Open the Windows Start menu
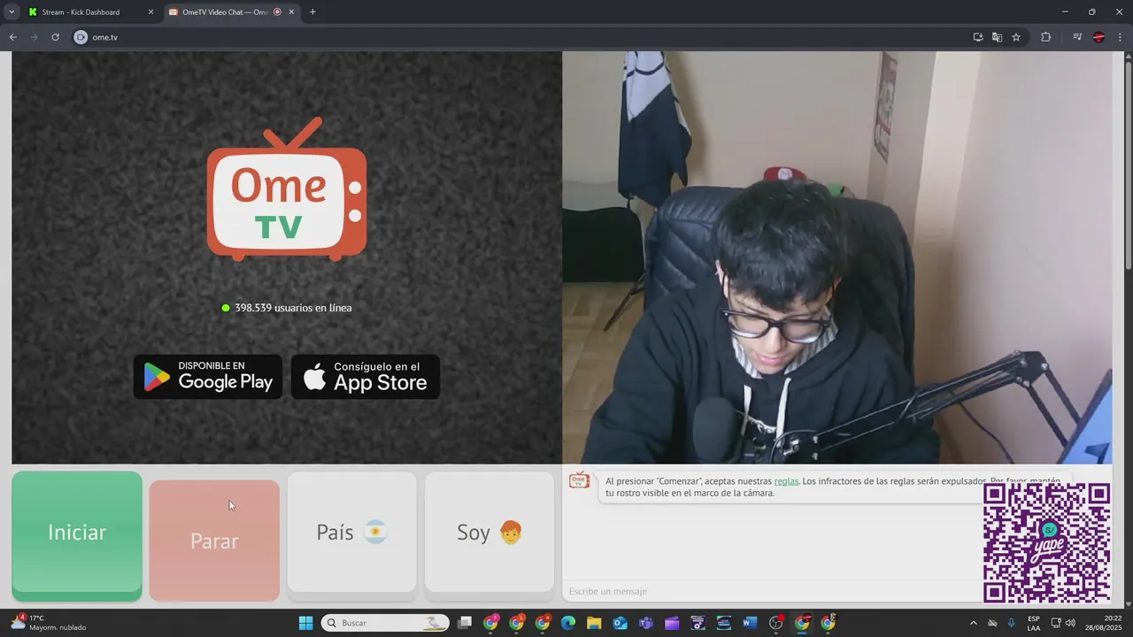This screenshot has width=1133, height=637. [x=305, y=623]
